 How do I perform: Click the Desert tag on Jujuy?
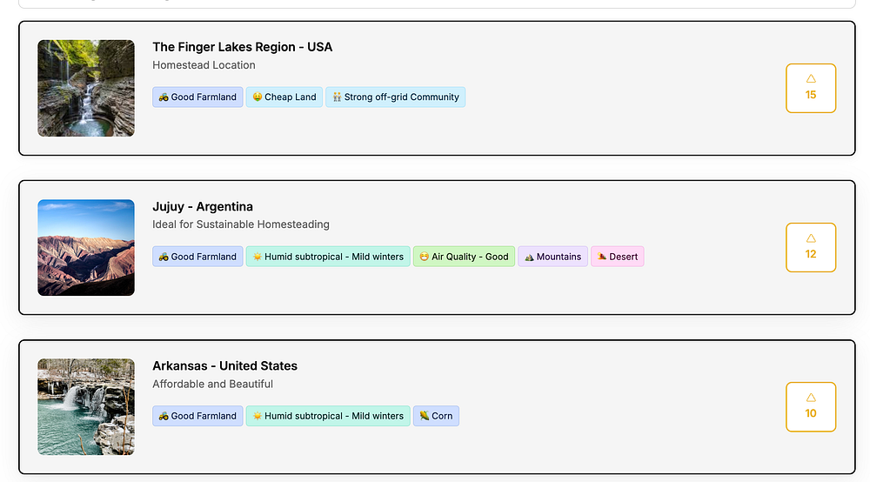tap(618, 257)
